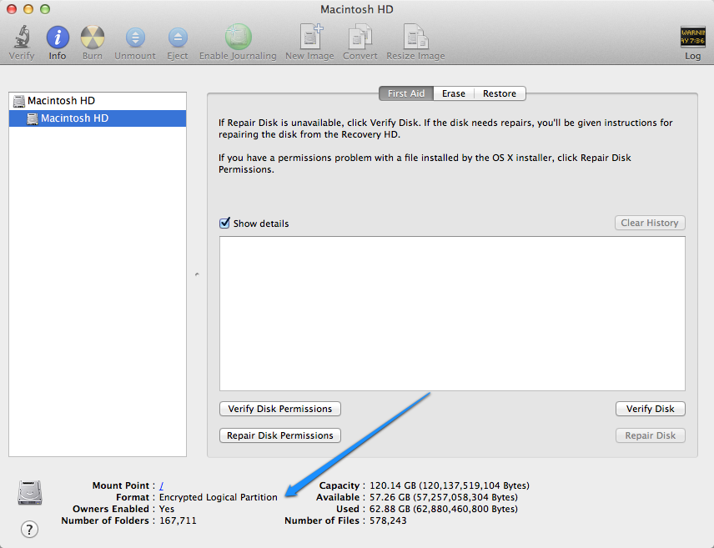
Task: Click the Enable Journaling toolbar icon
Action: pos(239,37)
